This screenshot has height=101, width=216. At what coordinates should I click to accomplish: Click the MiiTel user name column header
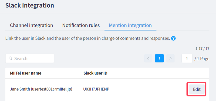(x=26, y=73)
